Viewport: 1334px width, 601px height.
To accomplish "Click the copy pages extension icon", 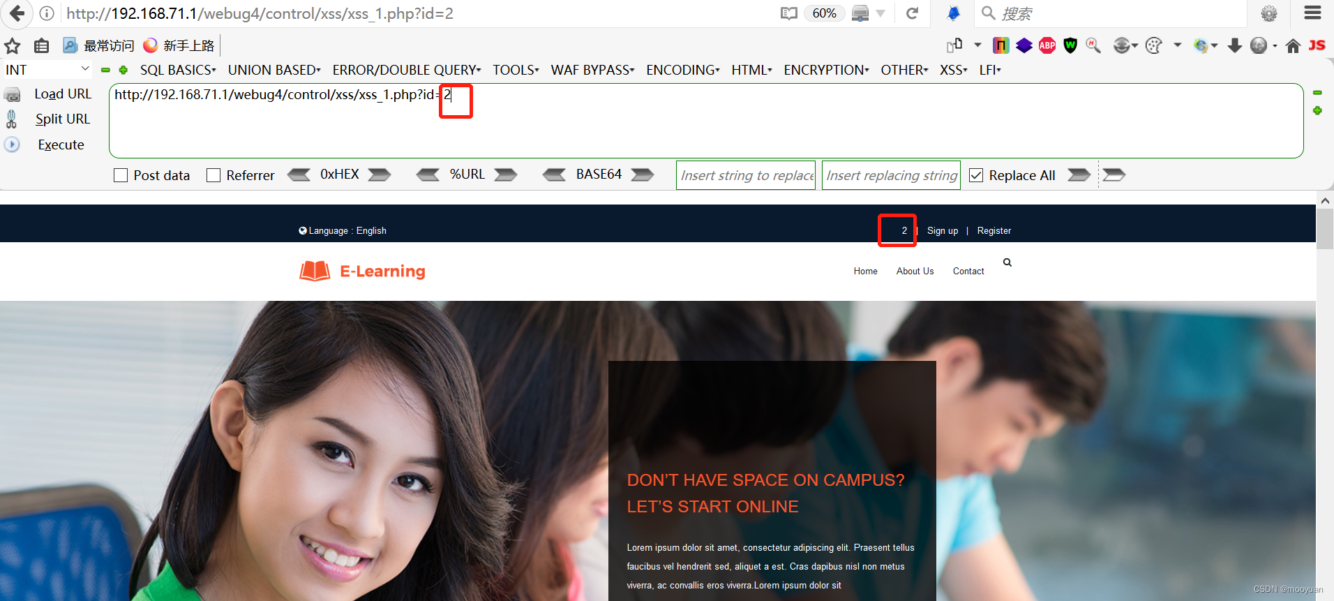I will (954, 45).
